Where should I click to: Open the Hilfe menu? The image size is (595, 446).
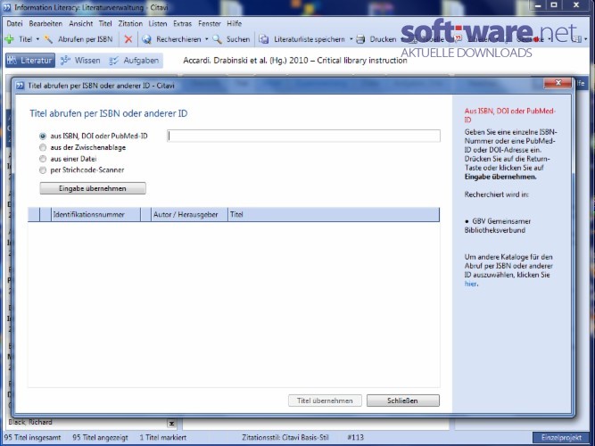[234, 23]
